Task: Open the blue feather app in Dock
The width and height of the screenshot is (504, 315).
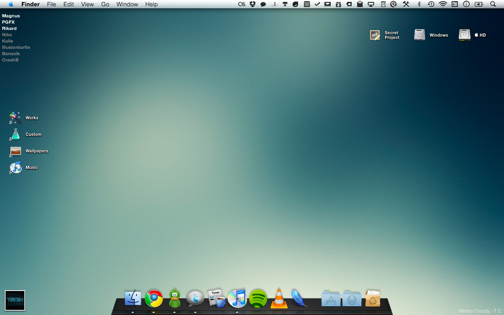Action: 299,298
